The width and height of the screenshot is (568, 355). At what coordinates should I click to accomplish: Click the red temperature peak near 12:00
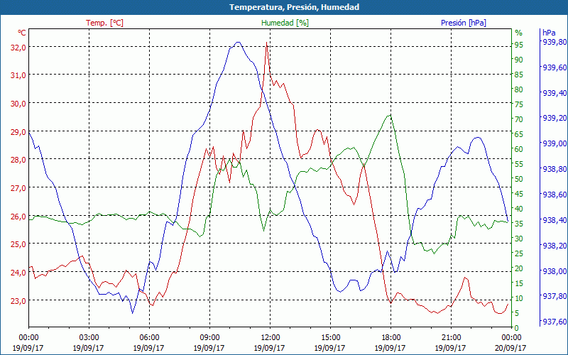267,43
